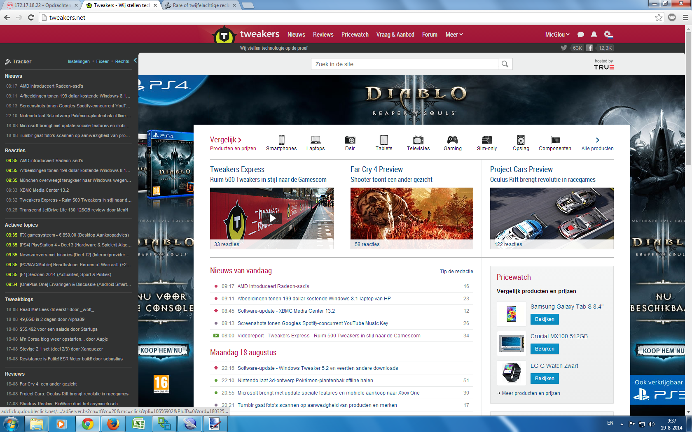Switch to the Rare of twijfelachtige tab
The width and height of the screenshot is (692, 432).
pyautogui.click(x=201, y=5)
